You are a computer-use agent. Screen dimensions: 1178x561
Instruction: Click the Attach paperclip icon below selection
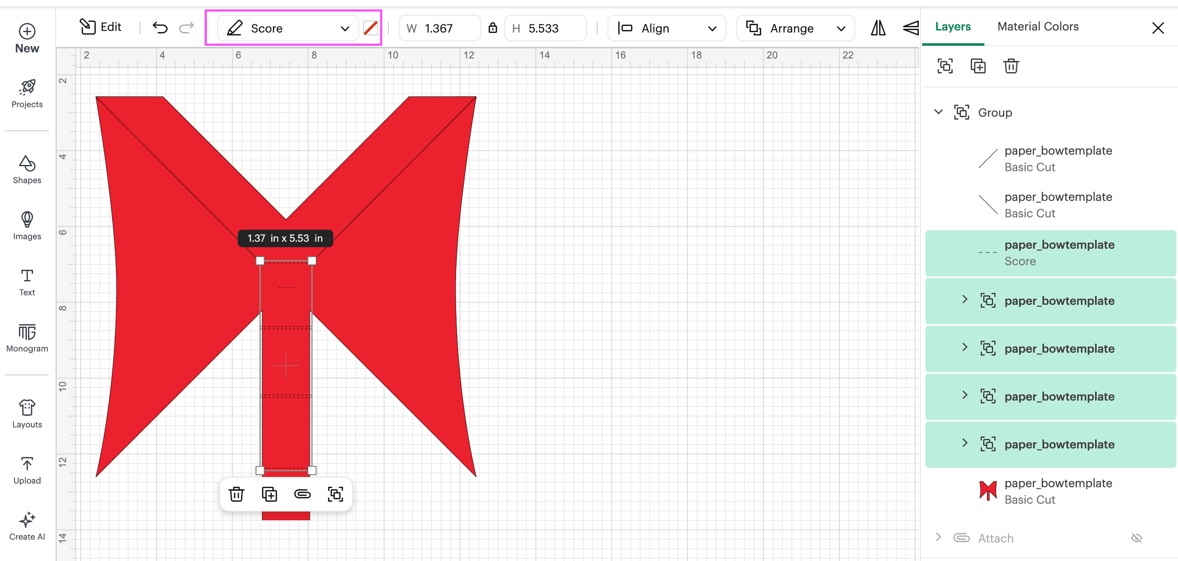302,494
